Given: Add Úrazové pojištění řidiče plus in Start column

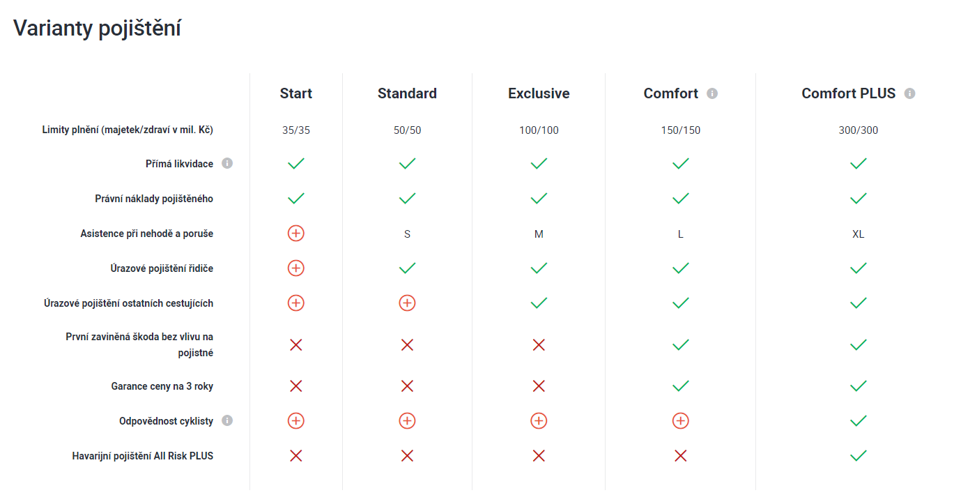Looking at the screenshot, I should pos(296,268).
